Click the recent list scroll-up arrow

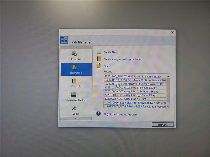[x=168, y=77]
